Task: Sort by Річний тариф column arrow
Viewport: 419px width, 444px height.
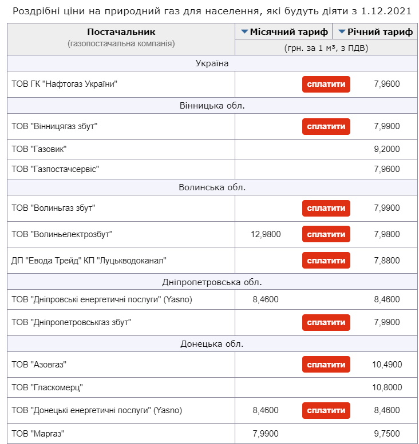Action: click(x=342, y=32)
